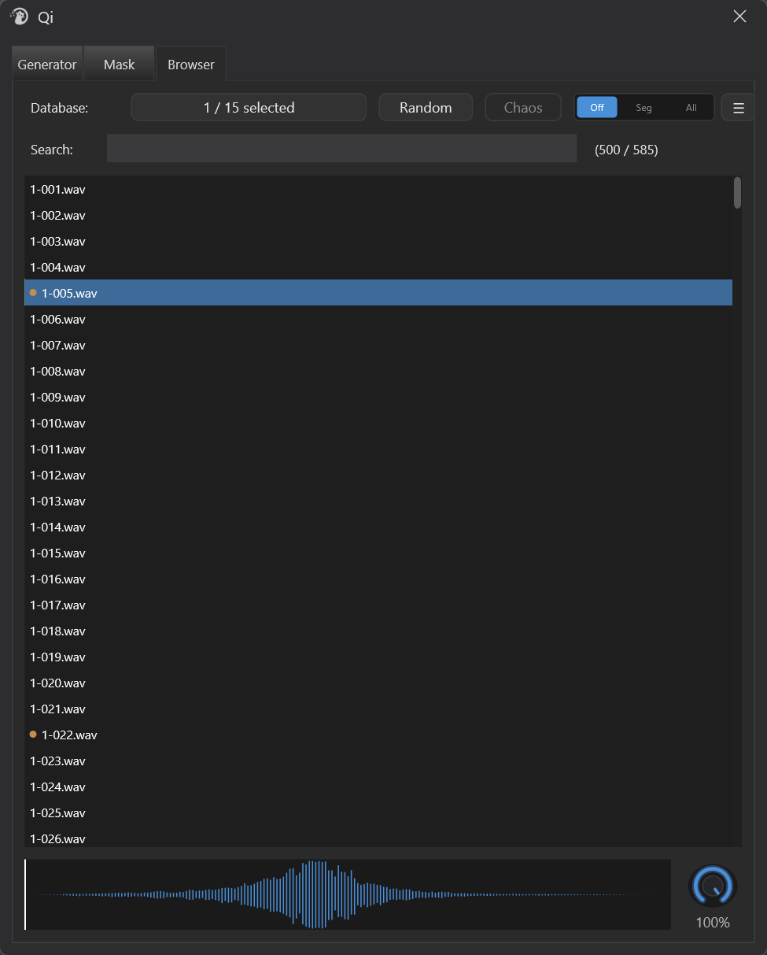Set the mode toggle to Off

click(597, 108)
